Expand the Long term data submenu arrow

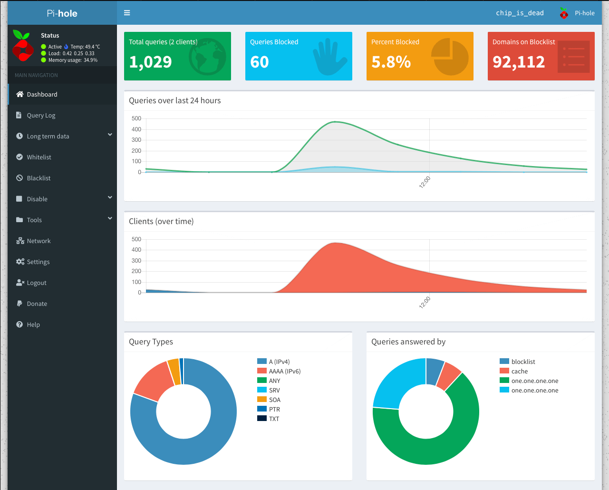tap(110, 135)
